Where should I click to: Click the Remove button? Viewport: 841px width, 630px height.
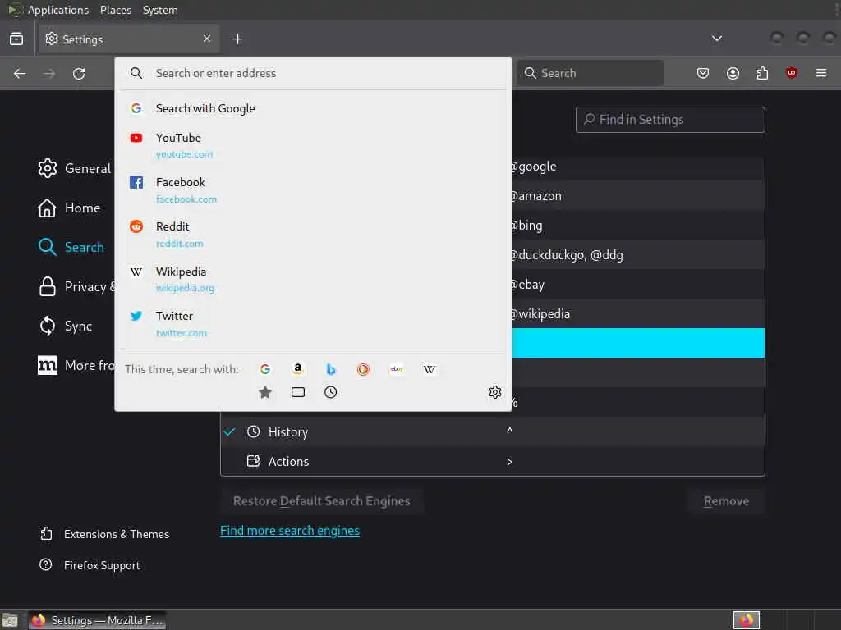click(726, 501)
